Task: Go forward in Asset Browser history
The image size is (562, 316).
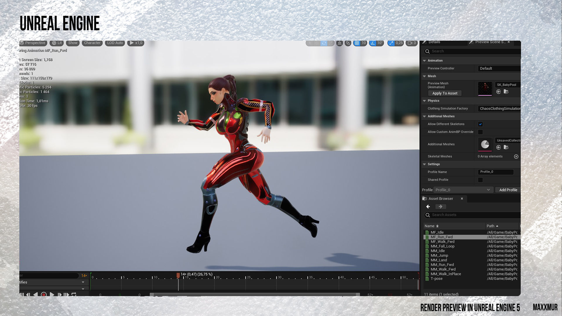Action: 441,207
